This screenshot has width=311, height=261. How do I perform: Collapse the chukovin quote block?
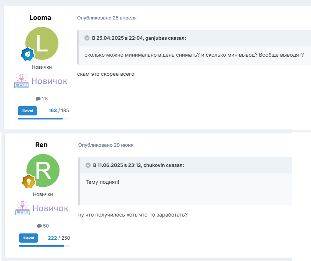coord(88,165)
